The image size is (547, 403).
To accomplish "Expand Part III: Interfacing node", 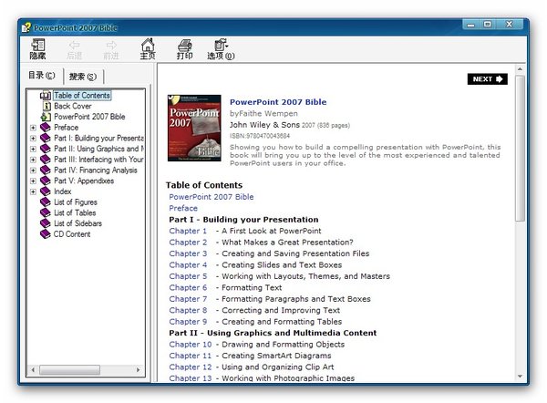I will pos(33,160).
